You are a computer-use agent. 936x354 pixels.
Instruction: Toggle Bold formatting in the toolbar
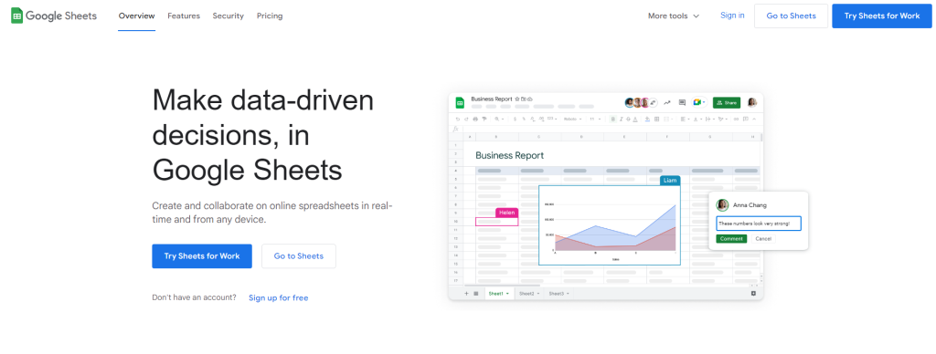point(613,120)
